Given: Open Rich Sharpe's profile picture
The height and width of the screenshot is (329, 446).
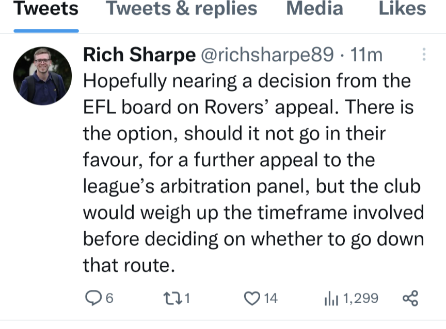Looking at the screenshot, I should point(42,76).
